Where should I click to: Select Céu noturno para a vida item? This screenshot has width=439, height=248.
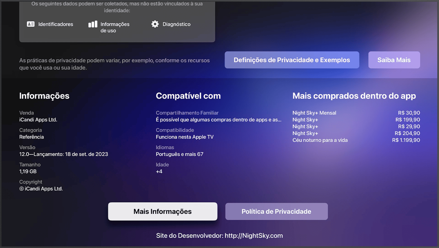coord(356,140)
